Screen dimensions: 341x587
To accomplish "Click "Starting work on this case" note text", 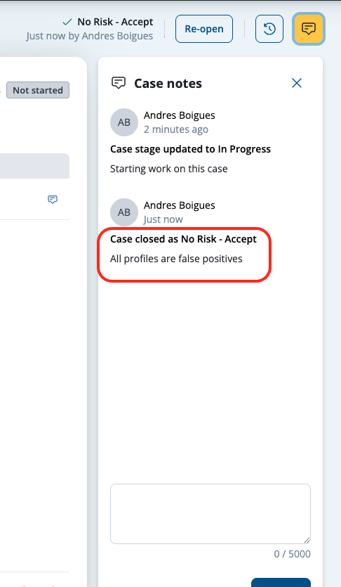I will tap(169, 169).
